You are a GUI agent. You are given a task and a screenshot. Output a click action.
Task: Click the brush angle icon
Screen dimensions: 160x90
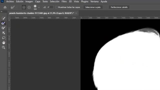[44, 7]
